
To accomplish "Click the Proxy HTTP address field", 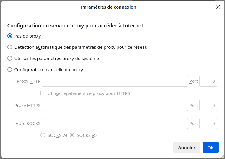I will [x=115, y=81].
